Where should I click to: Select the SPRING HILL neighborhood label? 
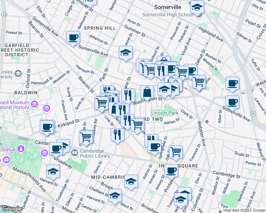point(100,28)
